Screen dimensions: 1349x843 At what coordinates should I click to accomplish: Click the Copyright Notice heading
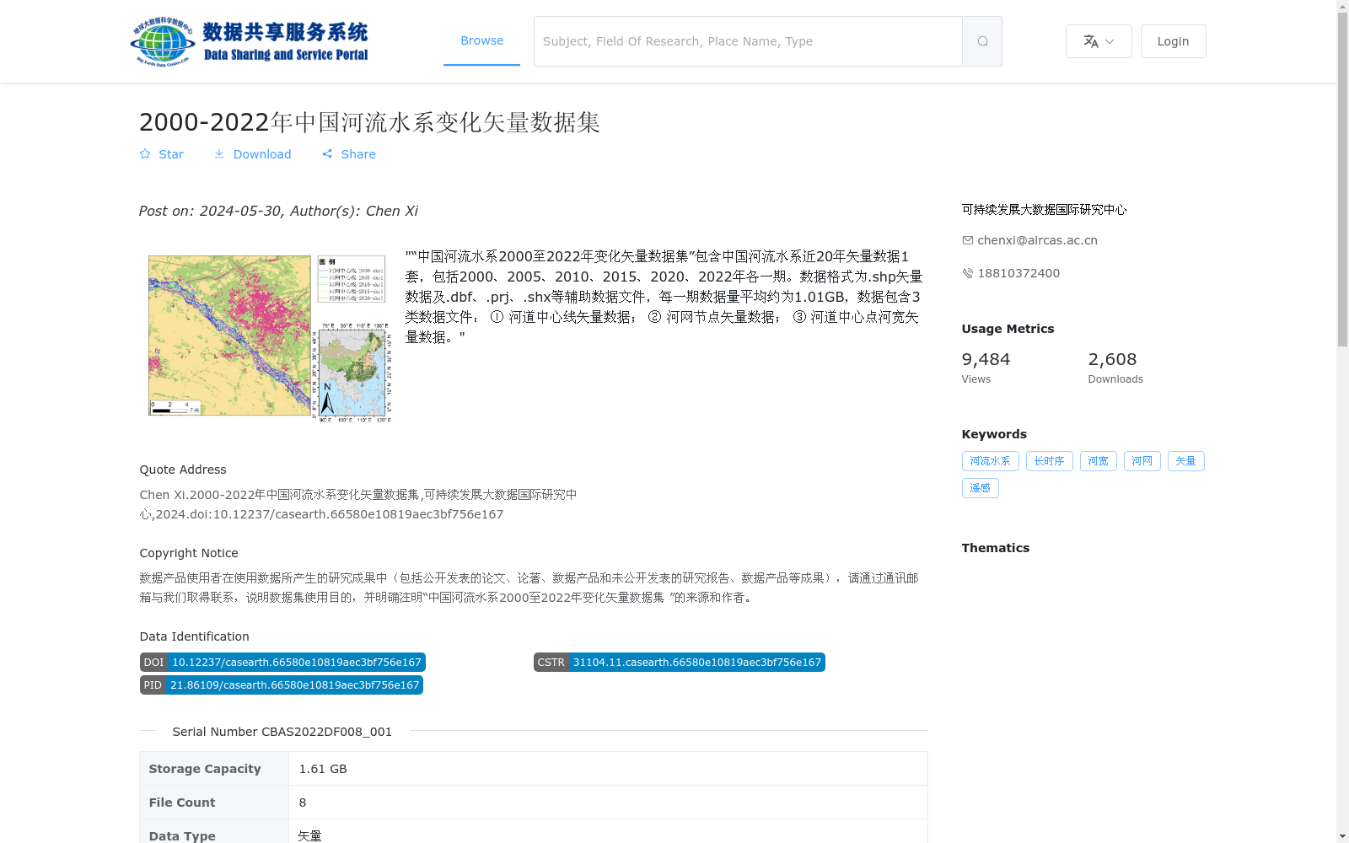189,553
